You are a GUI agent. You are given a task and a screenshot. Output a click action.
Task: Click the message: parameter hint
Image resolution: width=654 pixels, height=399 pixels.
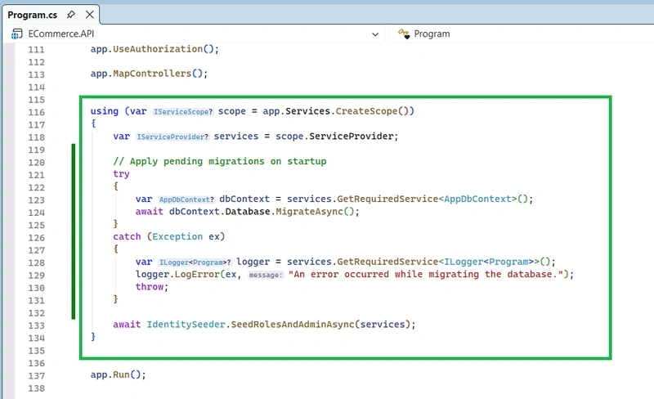pos(266,275)
